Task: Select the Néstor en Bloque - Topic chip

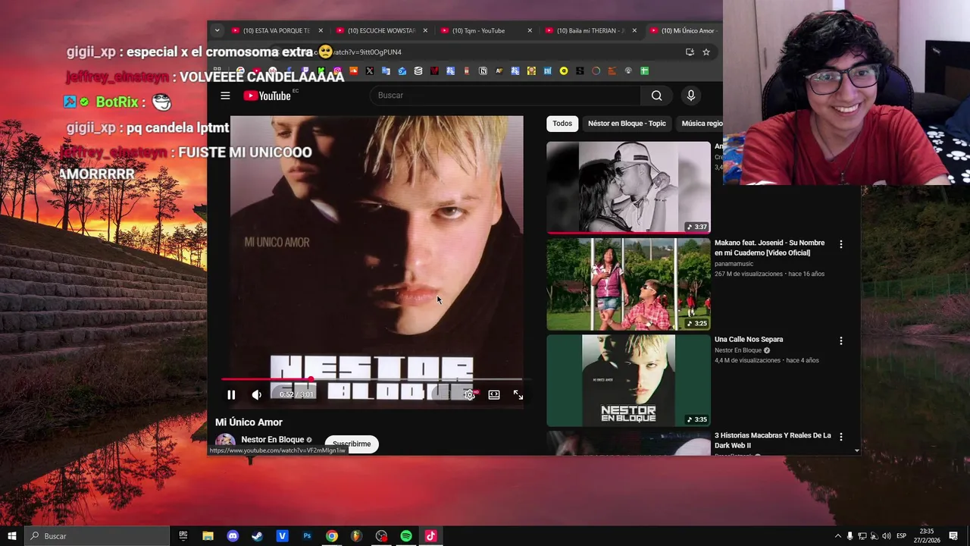Action: (x=627, y=123)
